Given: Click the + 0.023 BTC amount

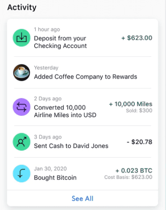Looking at the screenshot, I should point(134,171).
